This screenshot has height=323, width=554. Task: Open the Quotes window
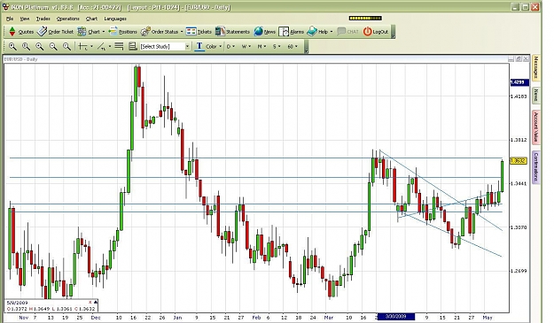(21, 32)
